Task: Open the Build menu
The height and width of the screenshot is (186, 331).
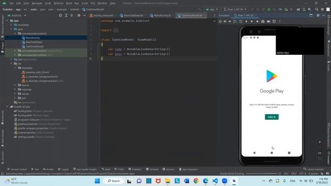Action: pos(69,4)
